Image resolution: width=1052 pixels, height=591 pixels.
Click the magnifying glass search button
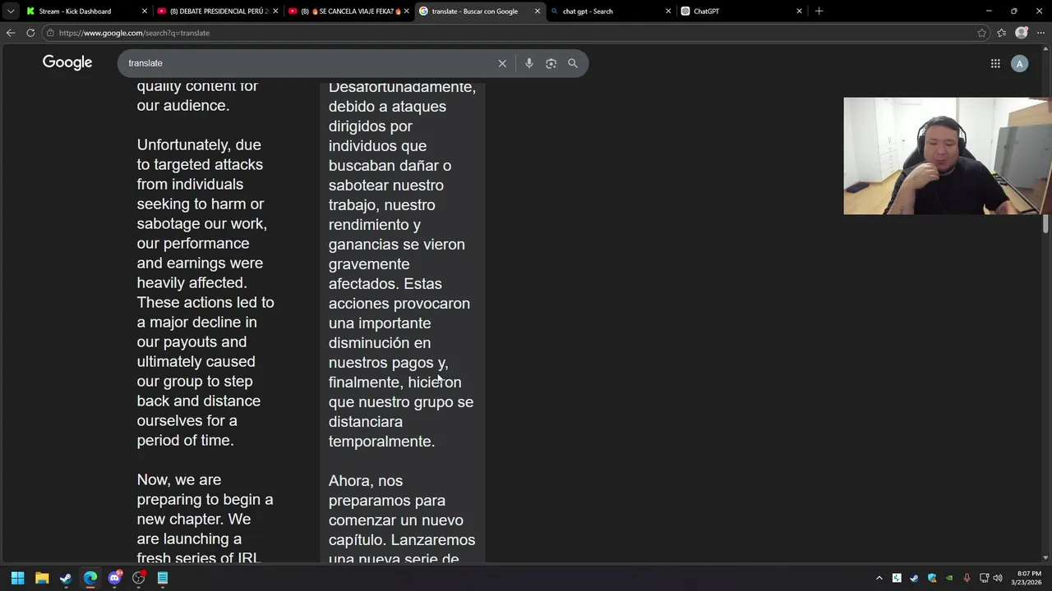point(573,63)
